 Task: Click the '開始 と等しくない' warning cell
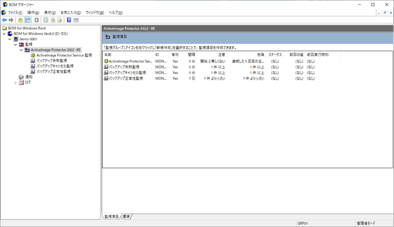[213, 61]
